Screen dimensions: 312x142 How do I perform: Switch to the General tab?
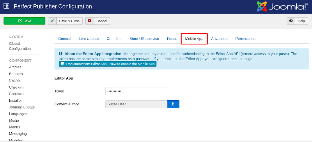click(x=65, y=39)
